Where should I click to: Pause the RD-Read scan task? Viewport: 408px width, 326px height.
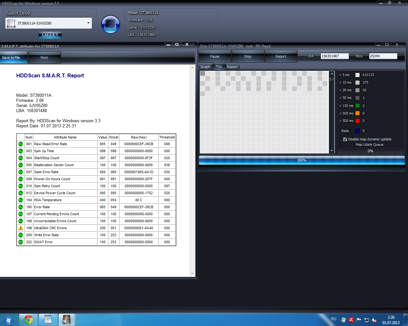coord(215,56)
